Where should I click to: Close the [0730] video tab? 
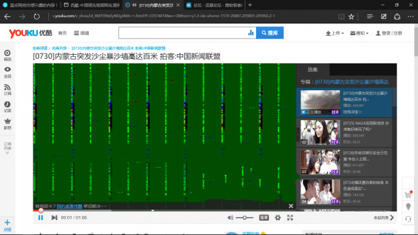(178, 5)
